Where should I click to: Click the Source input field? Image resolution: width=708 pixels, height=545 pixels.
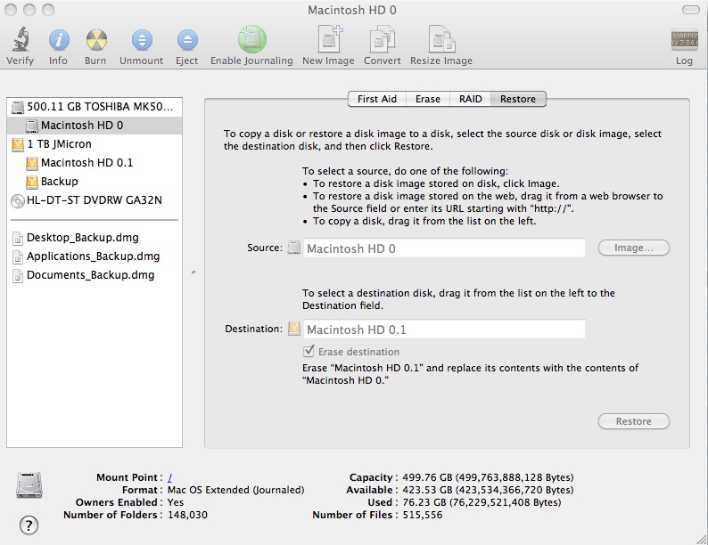click(444, 248)
